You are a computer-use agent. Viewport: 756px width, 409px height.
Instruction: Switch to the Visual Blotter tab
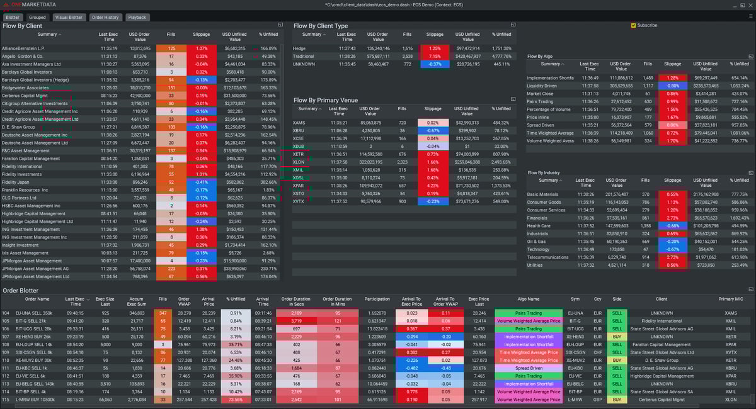(x=68, y=18)
